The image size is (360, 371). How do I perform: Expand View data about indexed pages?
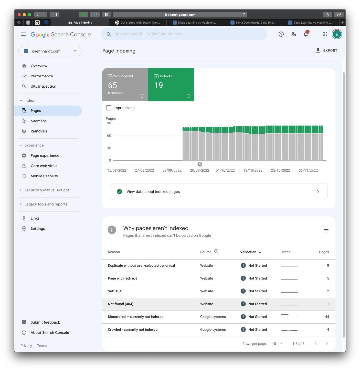click(219, 192)
